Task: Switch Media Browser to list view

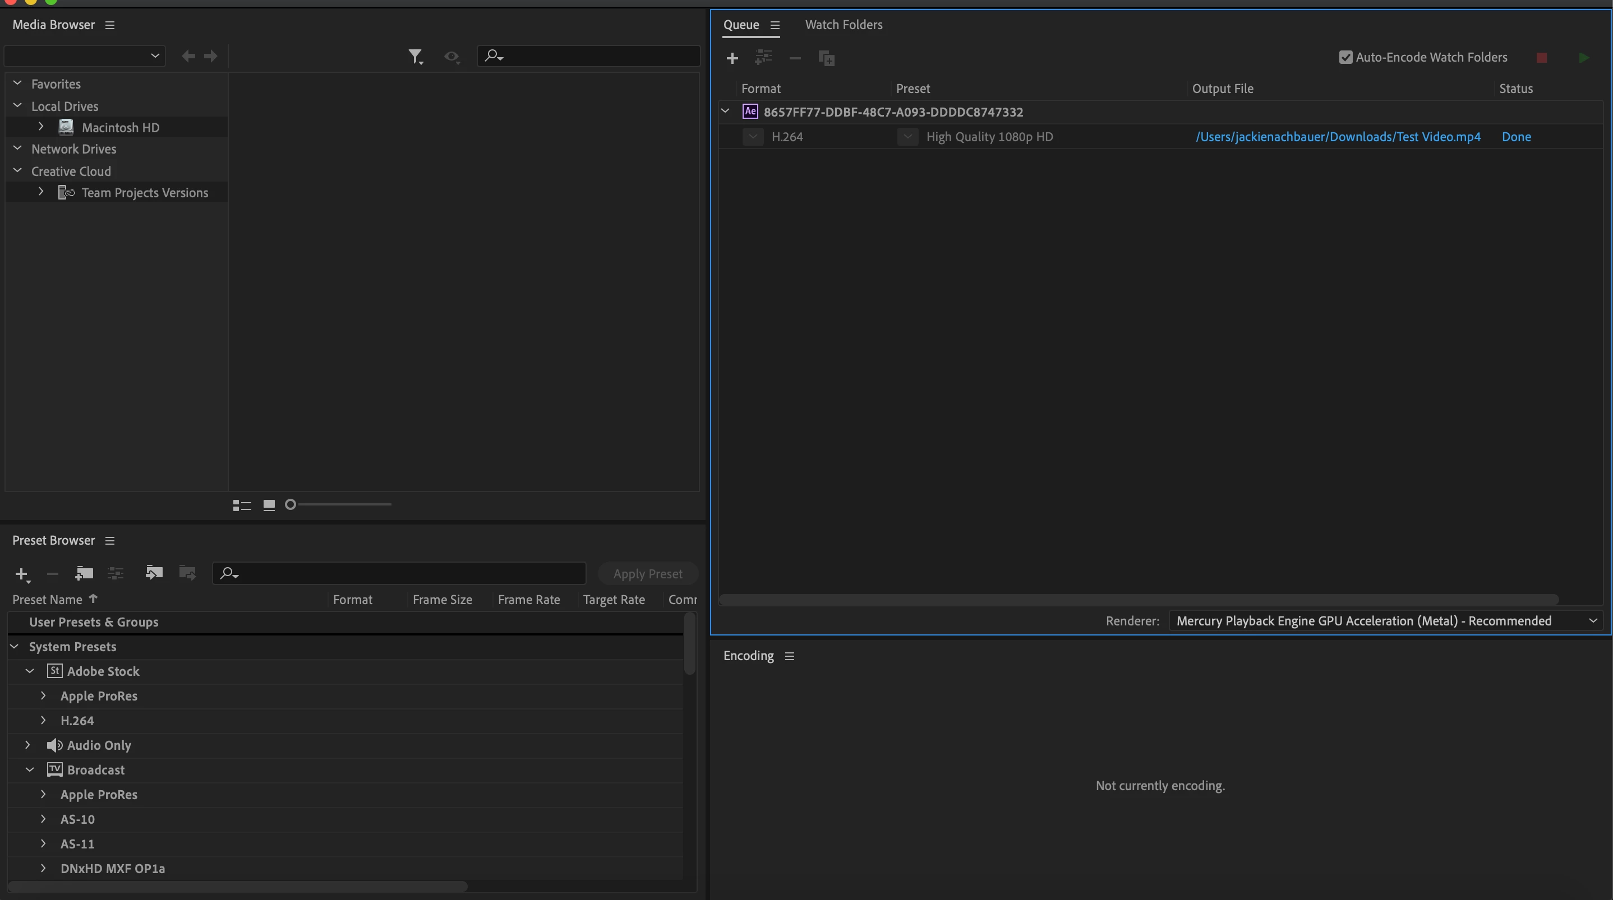Action: click(x=242, y=505)
